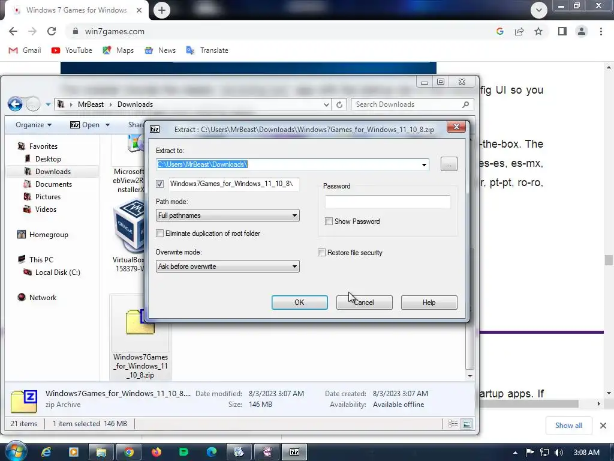Enable Eliminate duplication of root folder

(159, 234)
